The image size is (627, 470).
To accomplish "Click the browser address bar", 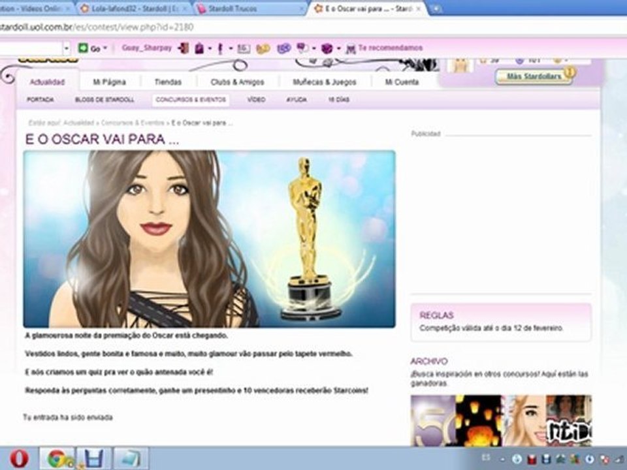I will coord(312,27).
